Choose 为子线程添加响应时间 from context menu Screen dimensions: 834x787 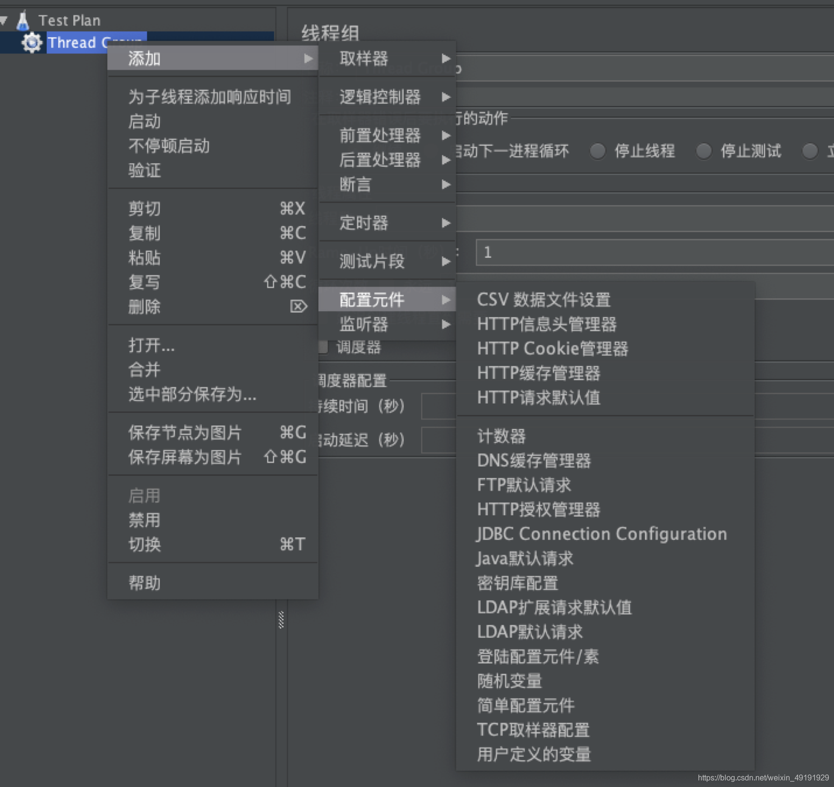click(213, 97)
